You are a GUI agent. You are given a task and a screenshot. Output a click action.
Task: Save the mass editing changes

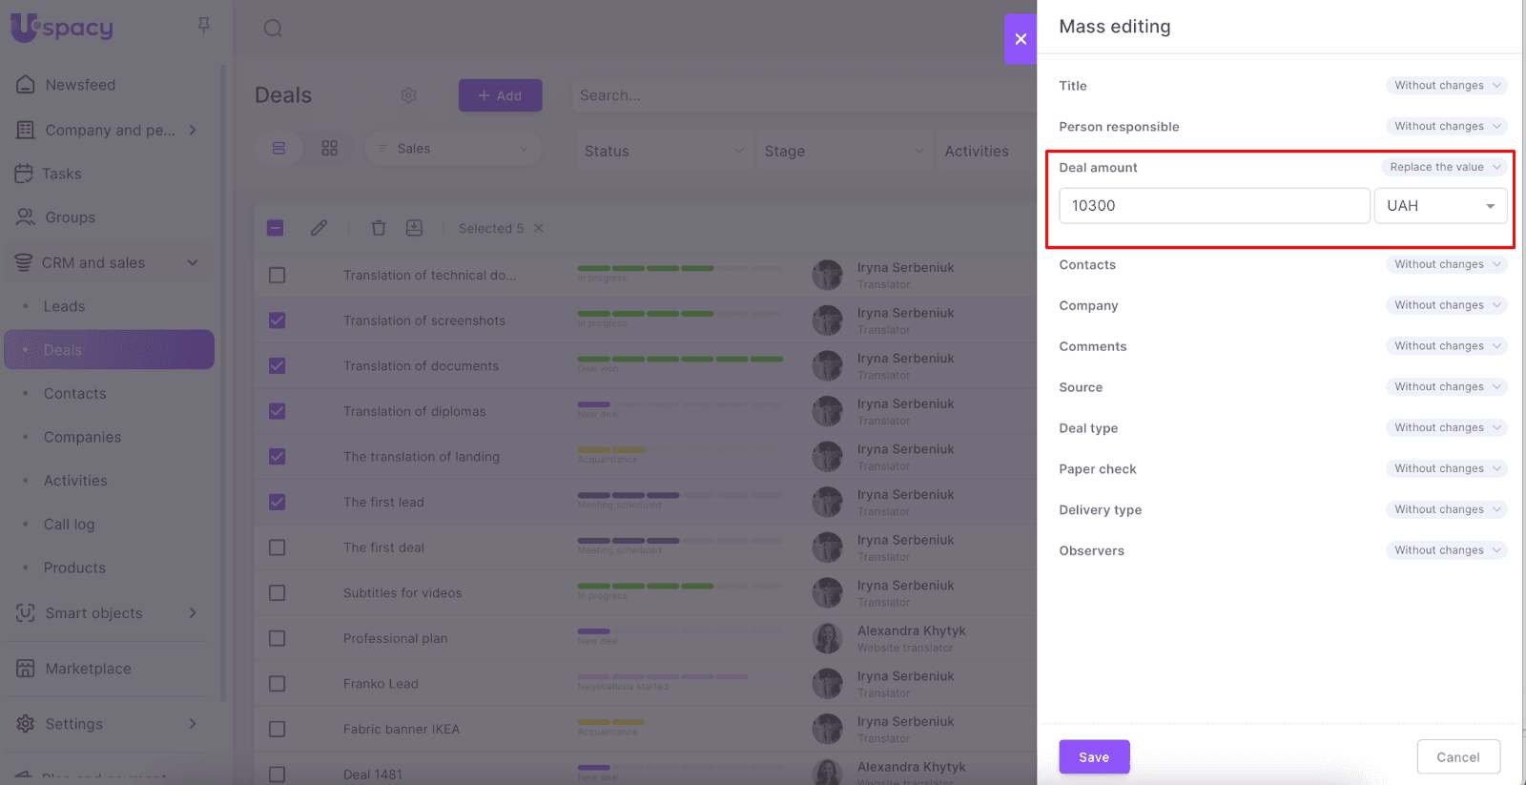point(1094,757)
